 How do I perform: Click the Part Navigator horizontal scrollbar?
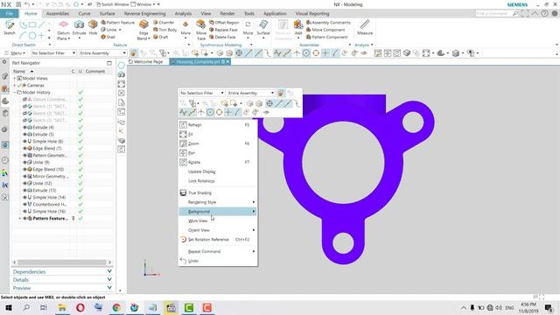click(62, 262)
